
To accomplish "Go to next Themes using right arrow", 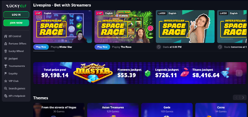I will (x=243, y=97).
